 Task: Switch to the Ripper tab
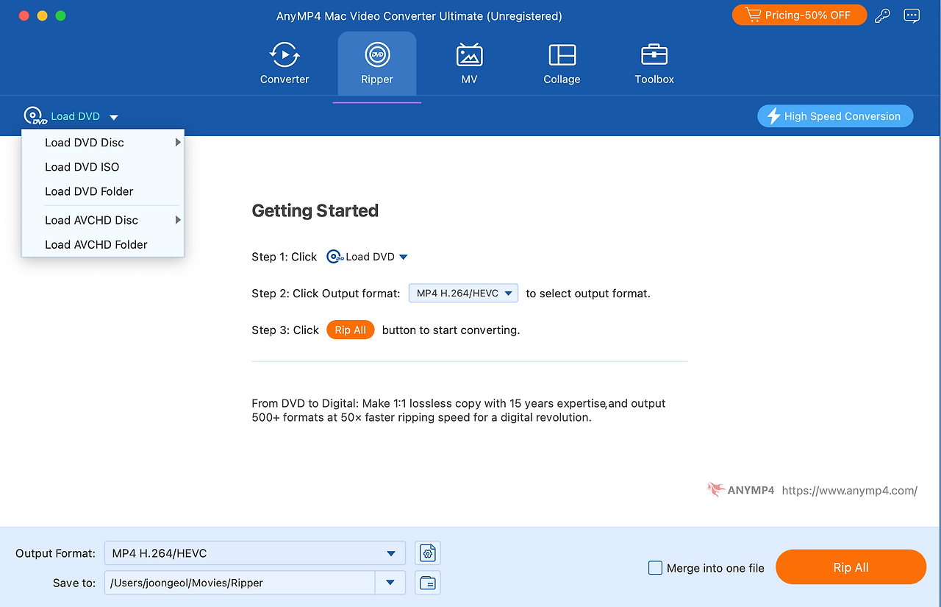(x=377, y=64)
